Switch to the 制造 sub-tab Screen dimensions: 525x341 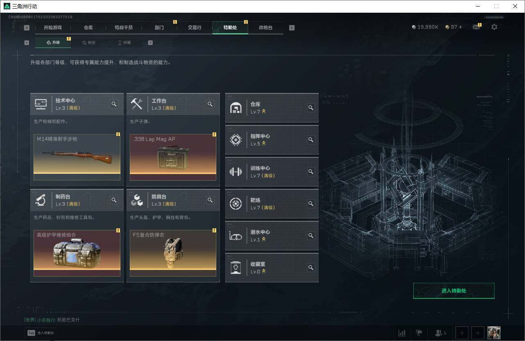pos(90,42)
